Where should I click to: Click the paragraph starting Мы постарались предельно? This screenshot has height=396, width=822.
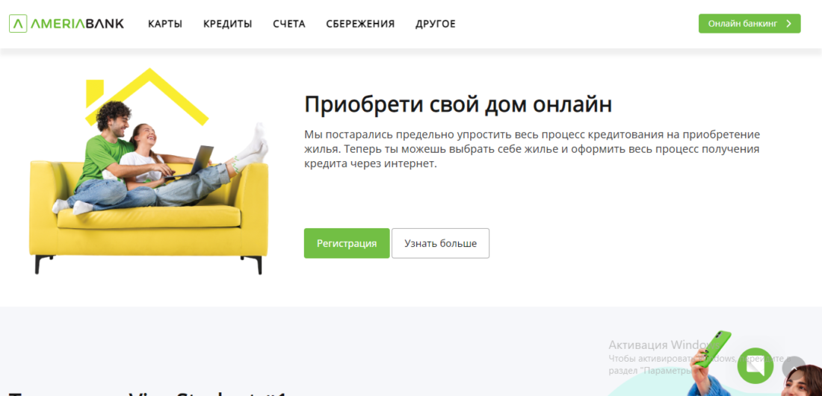tap(531, 149)
